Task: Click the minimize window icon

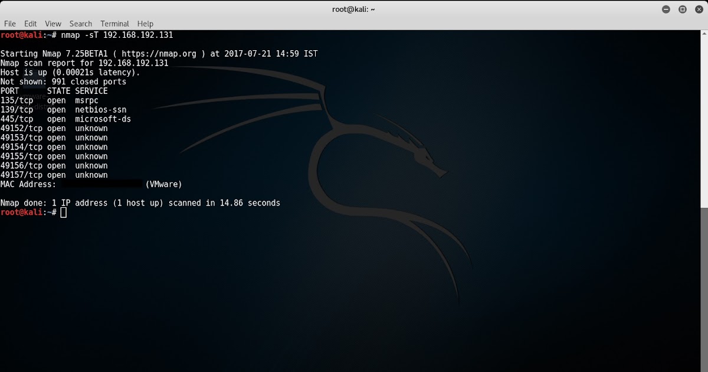Action: click(666, 9)
